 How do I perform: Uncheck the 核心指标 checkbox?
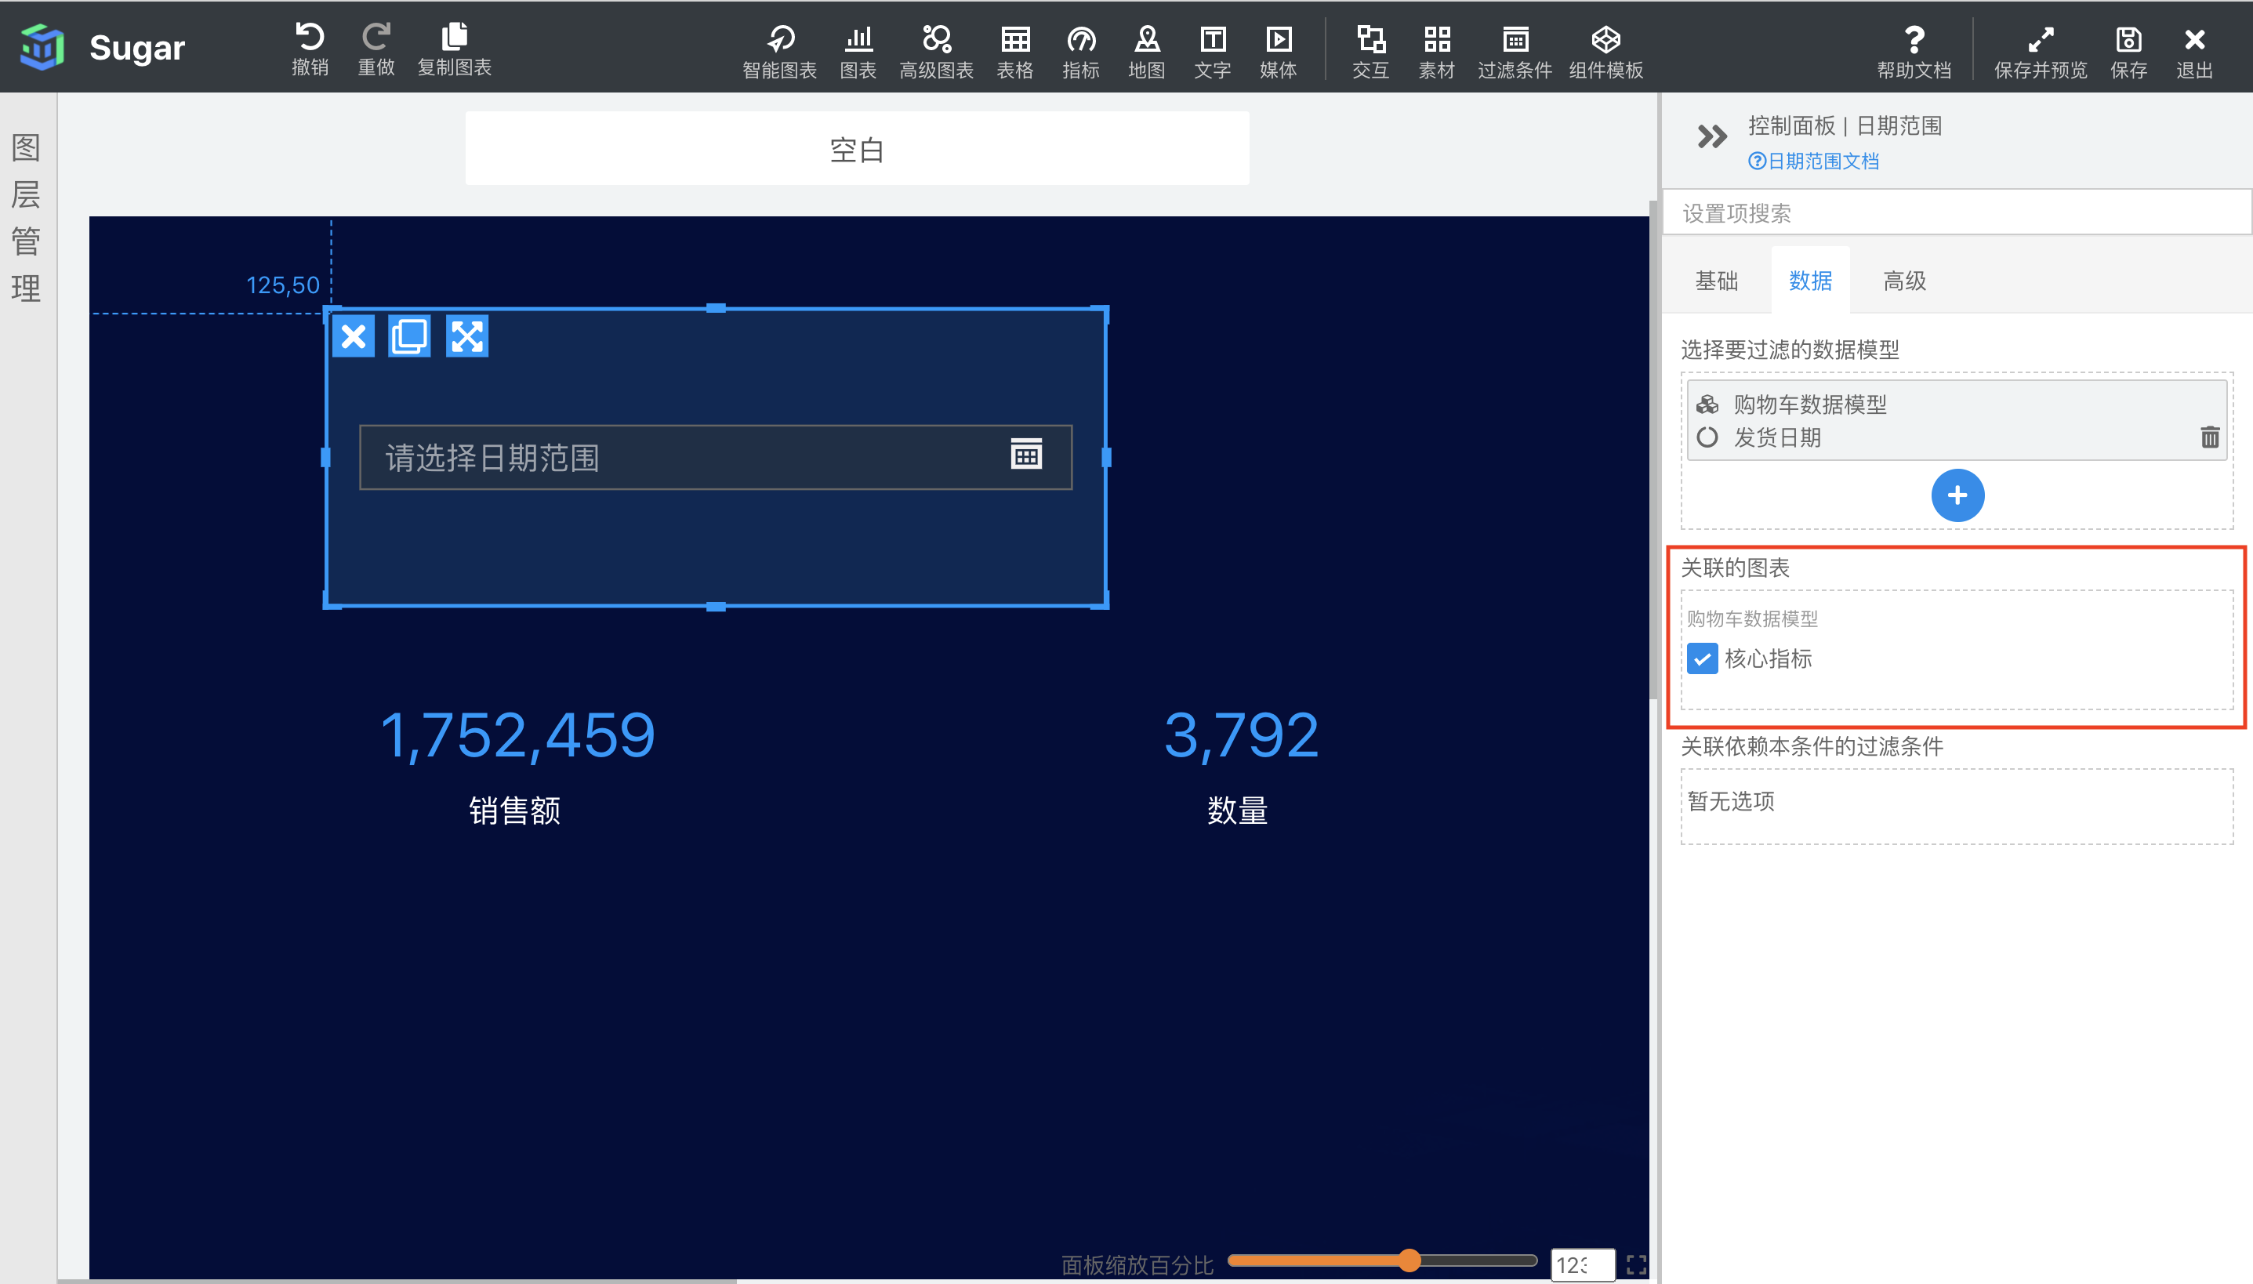pyautogui.click(x=1702, y=658)
